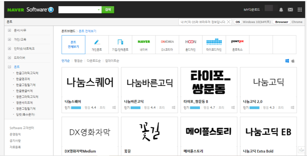Open the search box dropdown arrow
The width and height of the screenshot is (307, 156).
pos(99,10)
